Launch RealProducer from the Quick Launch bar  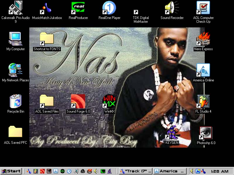pos(103,171)
